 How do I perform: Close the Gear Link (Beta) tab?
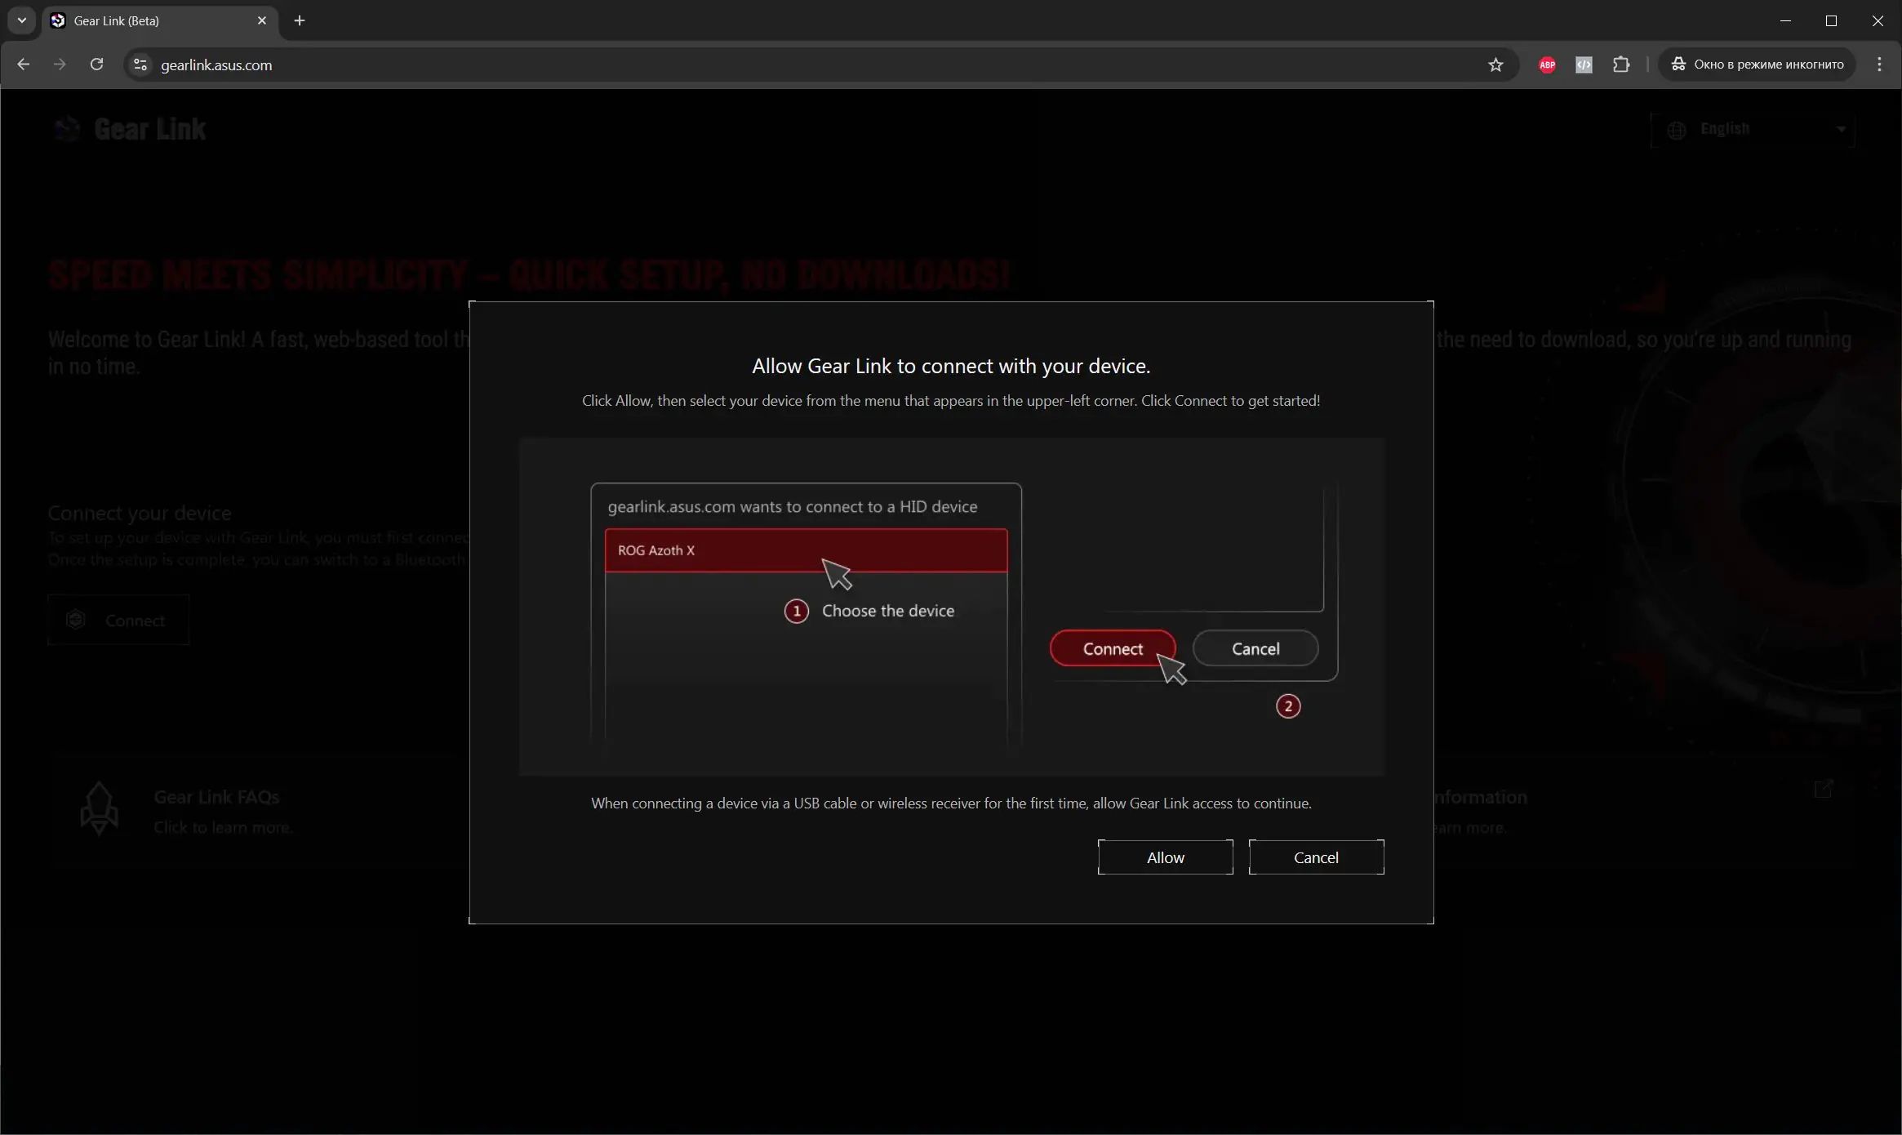[x=262, y=20]
